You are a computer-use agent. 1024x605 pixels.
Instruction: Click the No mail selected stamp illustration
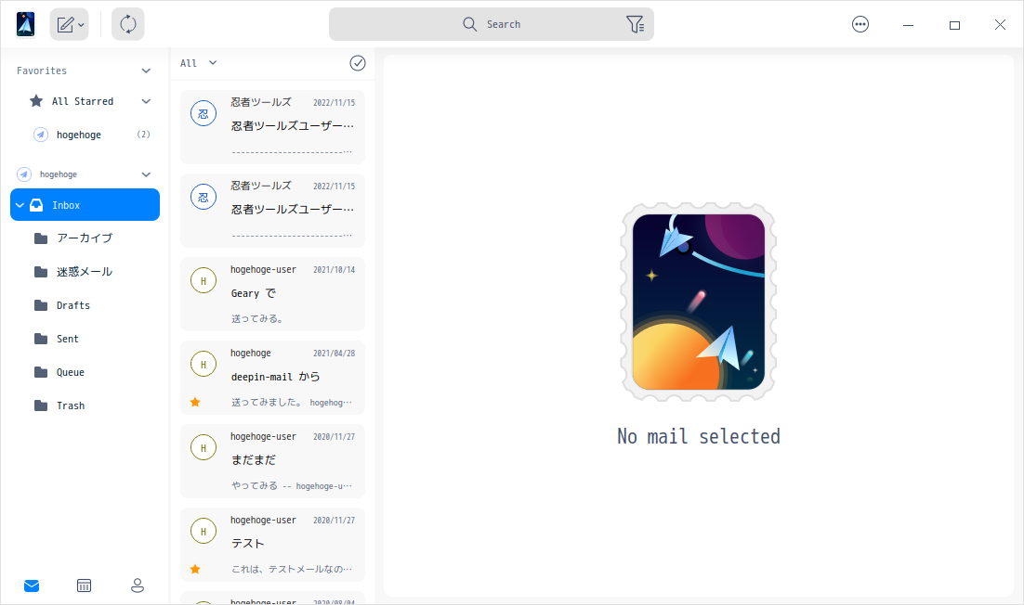[x=698, y=302]
